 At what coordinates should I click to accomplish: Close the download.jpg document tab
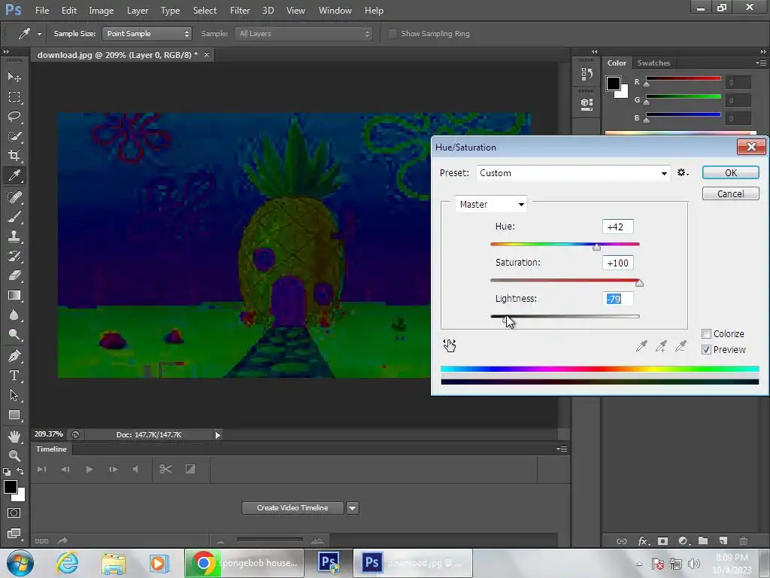pyautogui.click(x=207, y=54)
